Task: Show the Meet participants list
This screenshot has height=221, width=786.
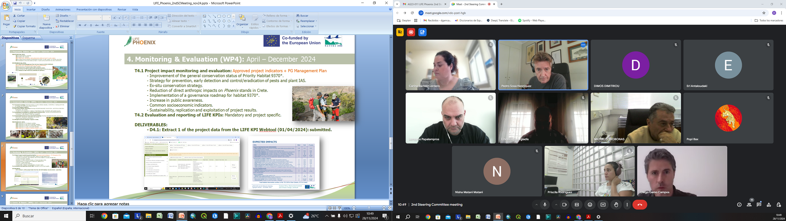Action: 749,205
